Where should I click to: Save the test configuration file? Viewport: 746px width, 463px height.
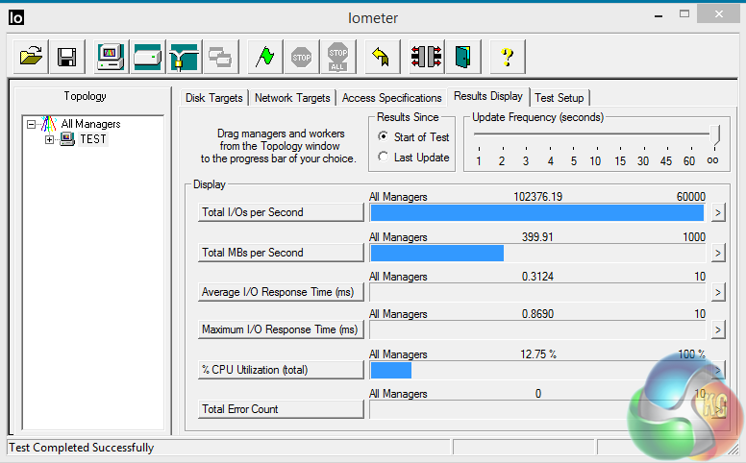(x=67, y=57)
